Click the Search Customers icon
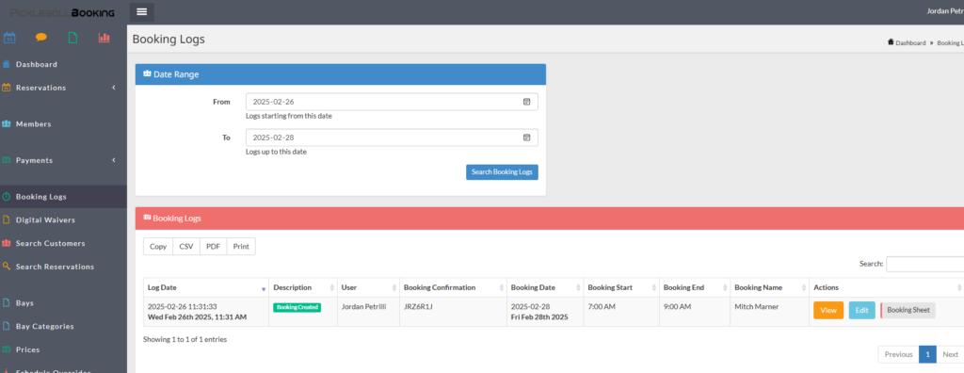 (7, 243)
